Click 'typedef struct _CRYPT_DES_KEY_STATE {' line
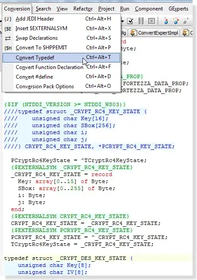The image size is (197, 280). click(69, 258)
